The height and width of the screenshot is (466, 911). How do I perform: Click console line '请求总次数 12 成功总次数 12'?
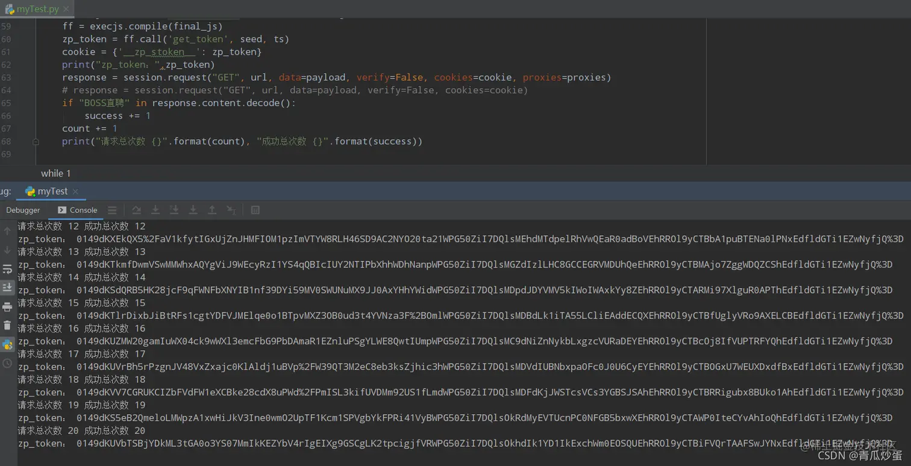point(82,226)
